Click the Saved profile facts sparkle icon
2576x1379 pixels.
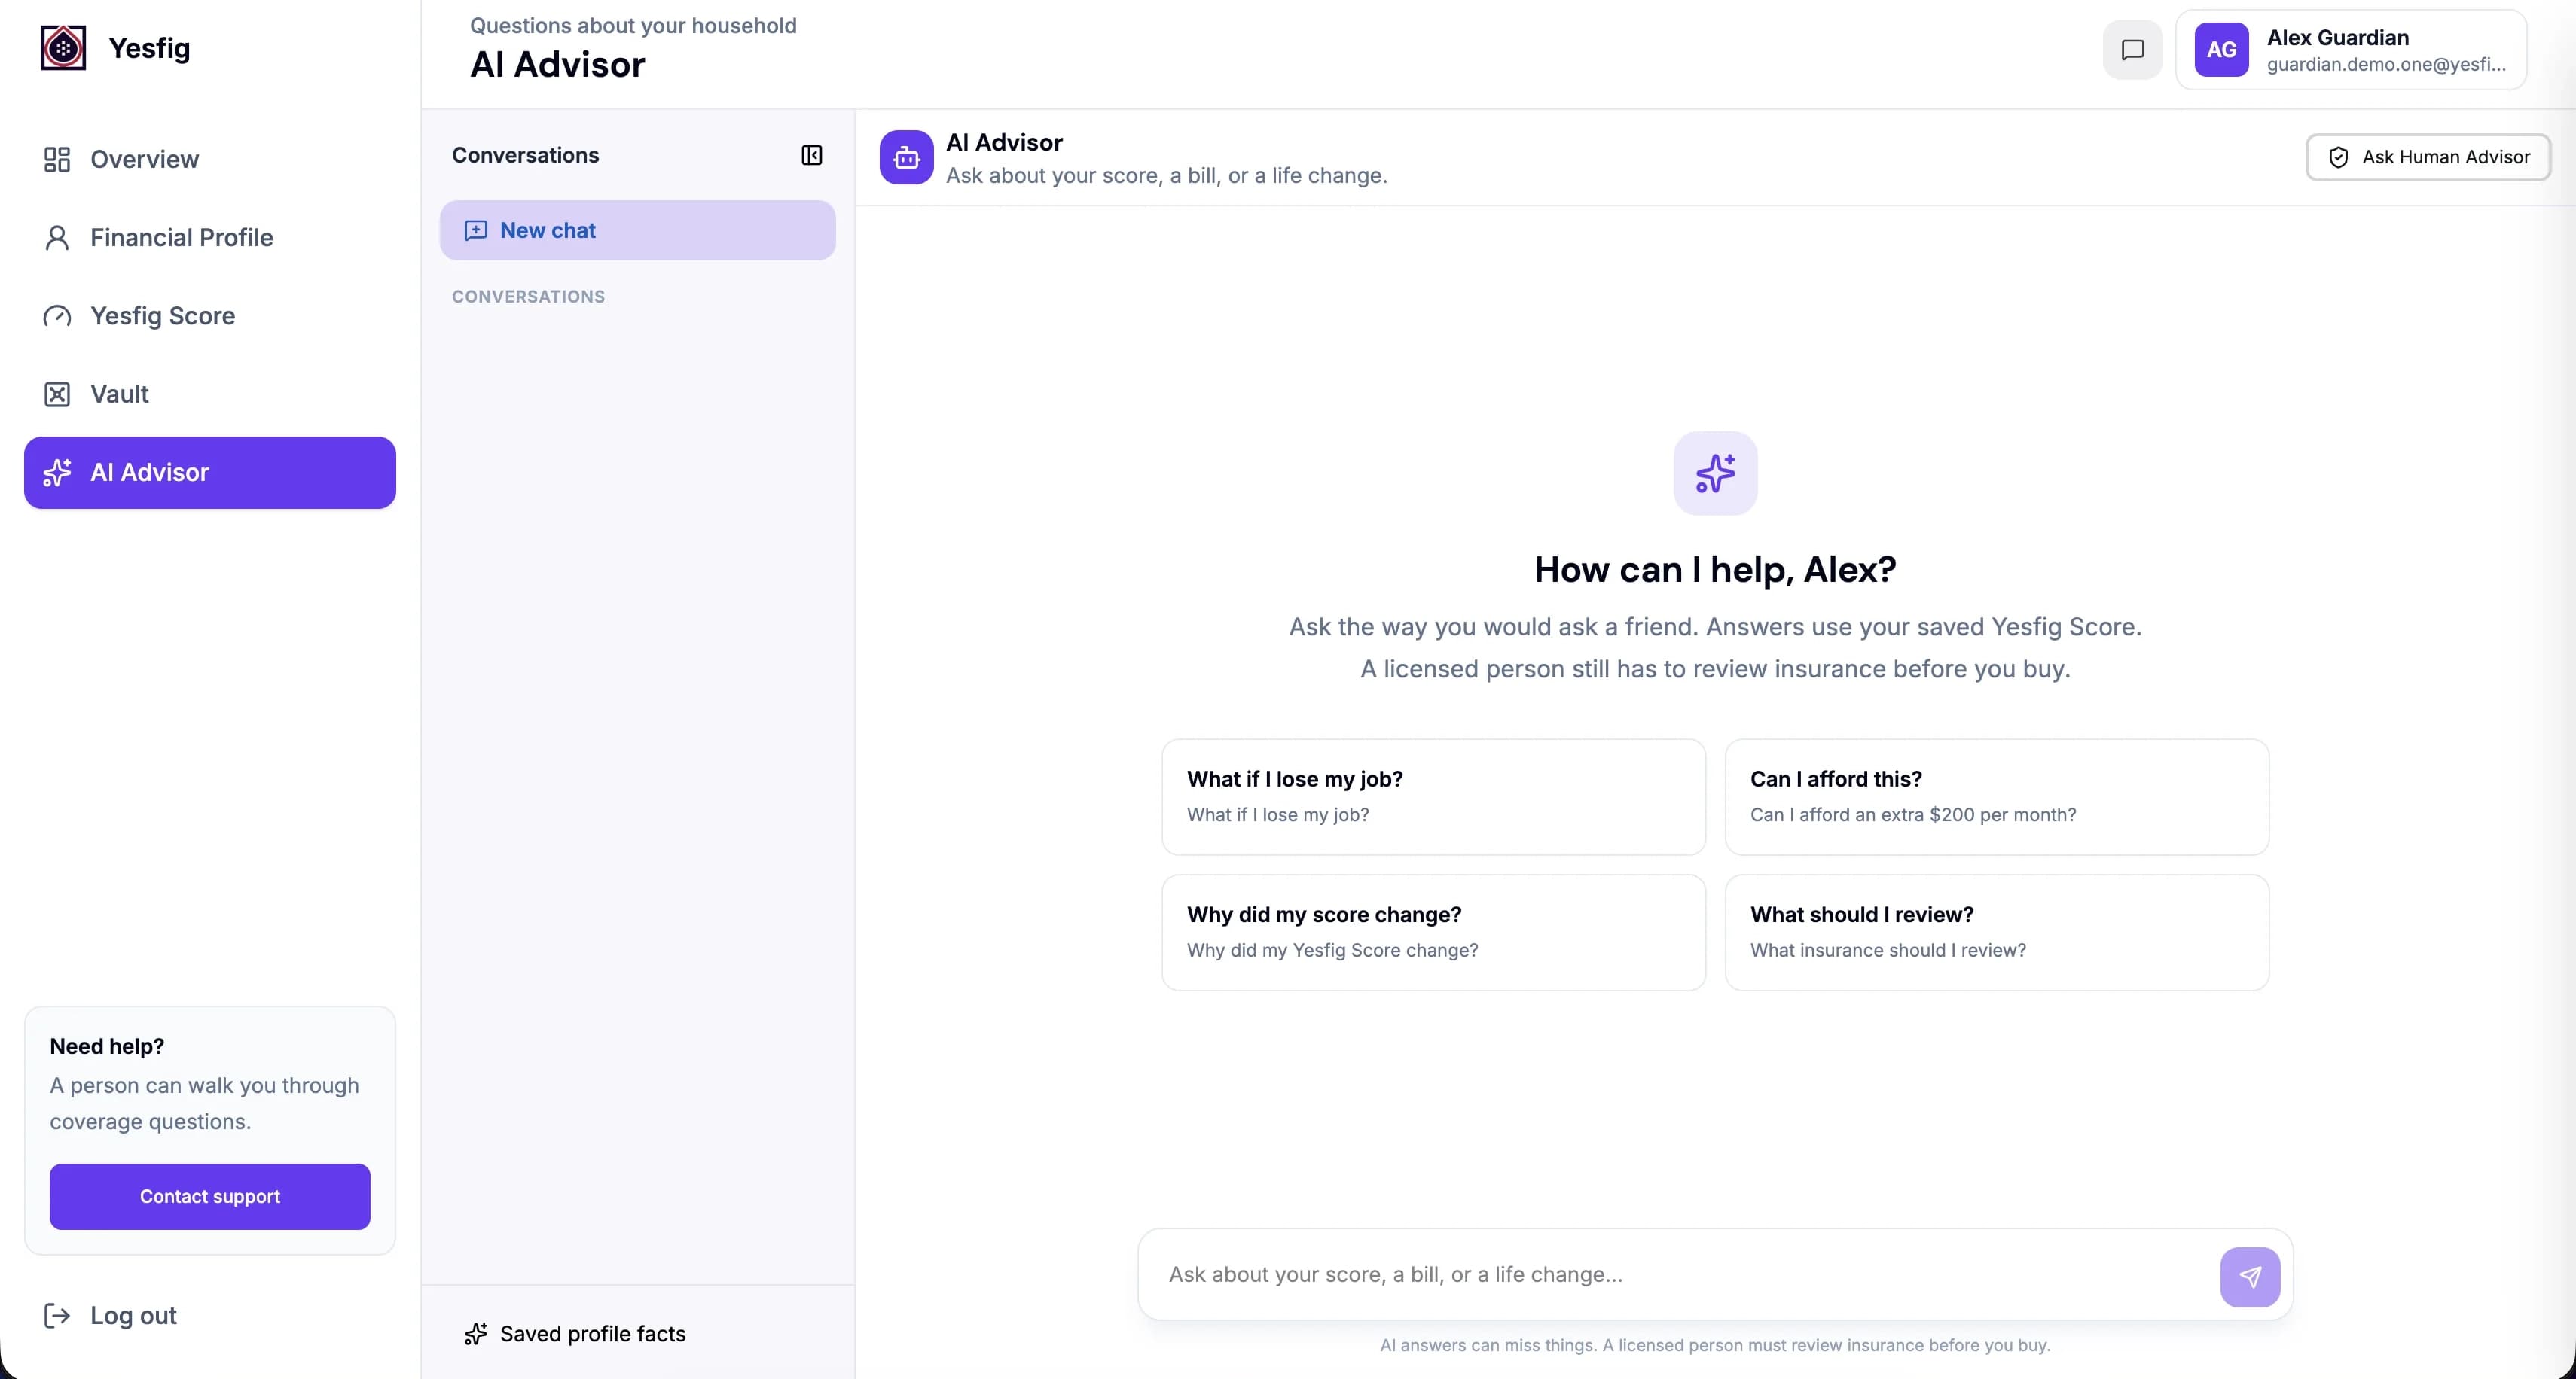click(476, 1333)
